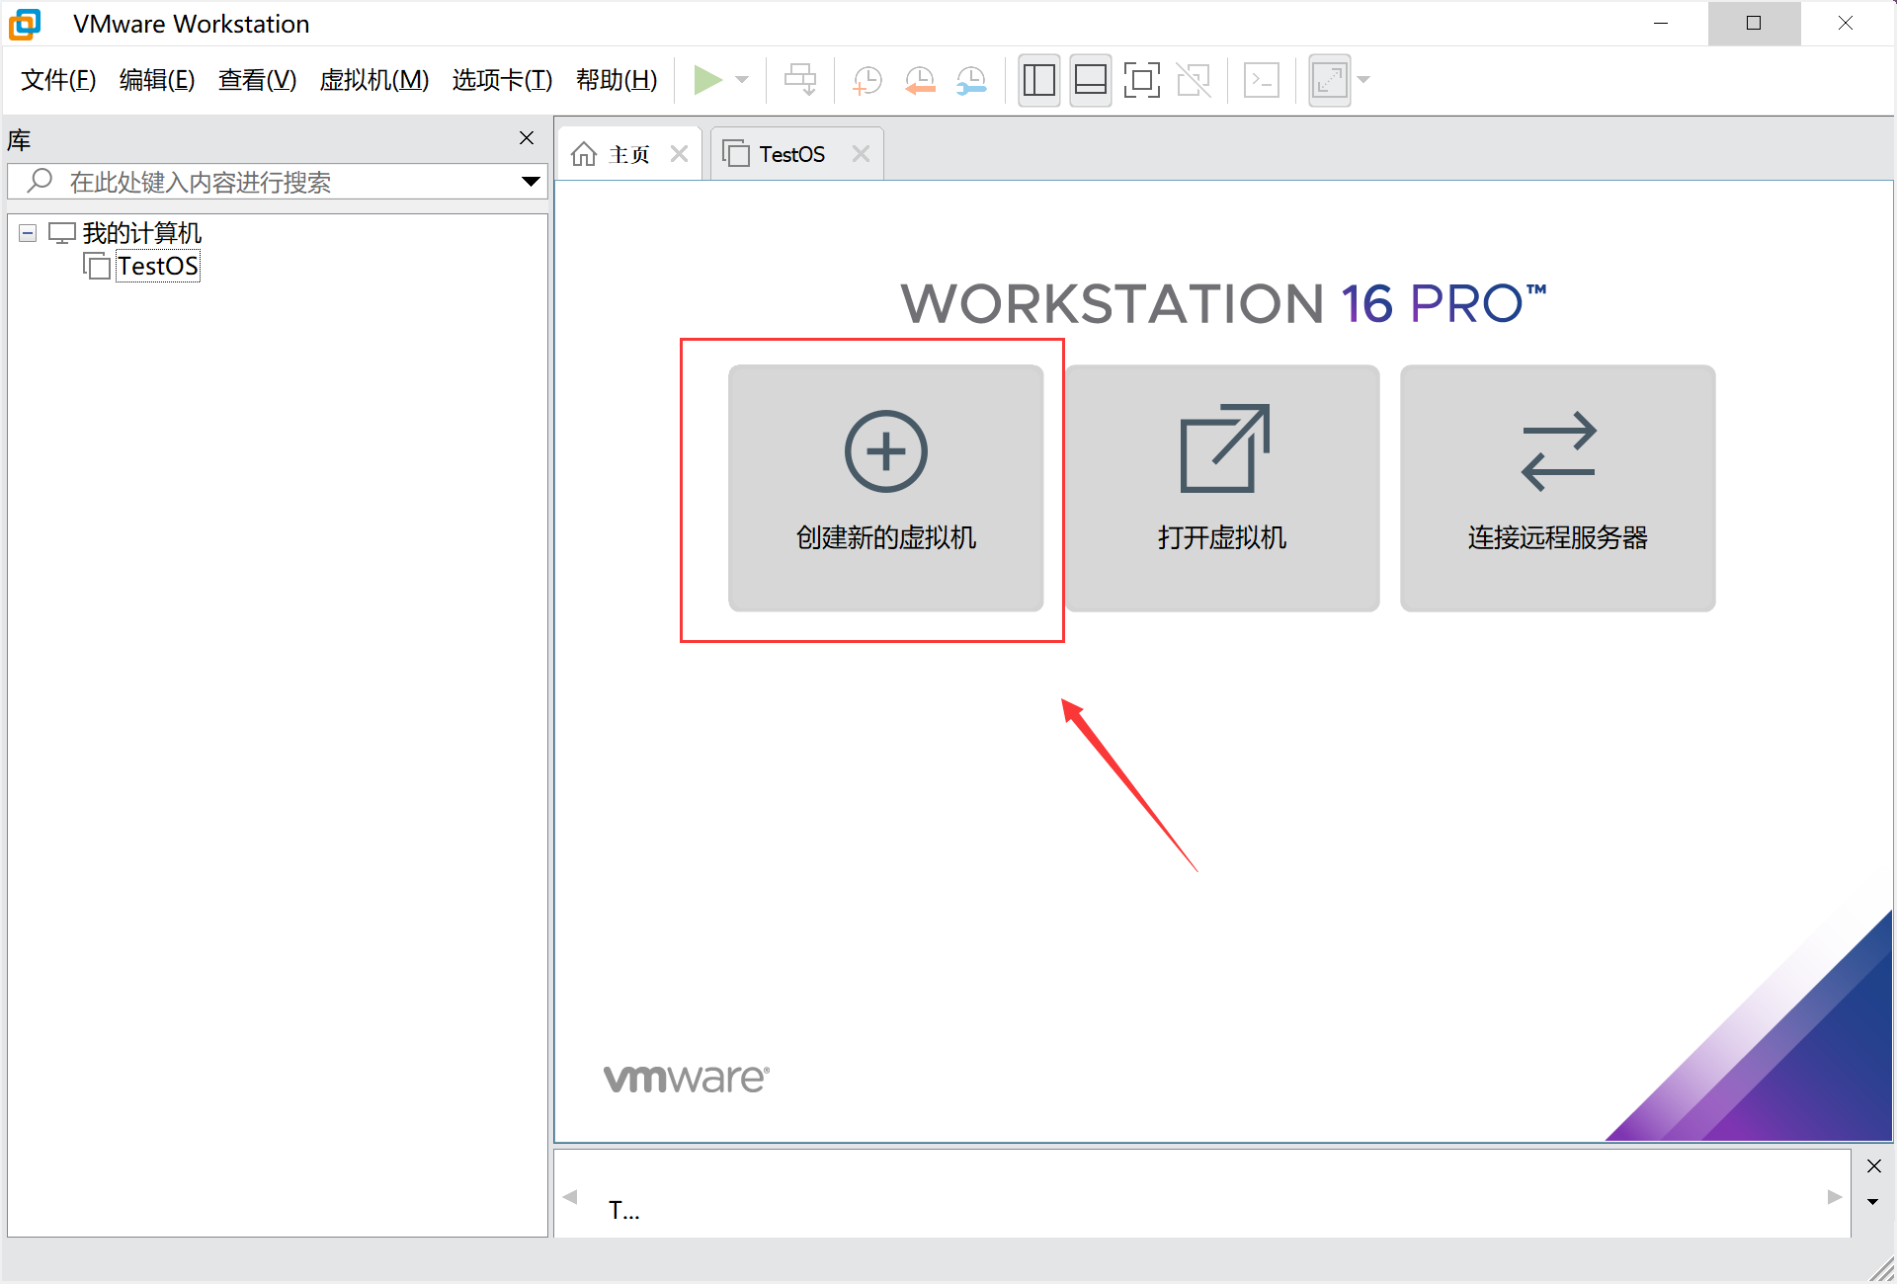1897x1284 pixels.
Task: Click the stretch guest display icon
Action: tap(1330, 80)
